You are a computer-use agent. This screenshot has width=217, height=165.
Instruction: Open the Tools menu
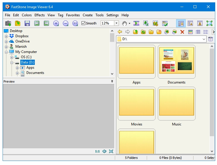pyautogui.click(x=100, y=15)
